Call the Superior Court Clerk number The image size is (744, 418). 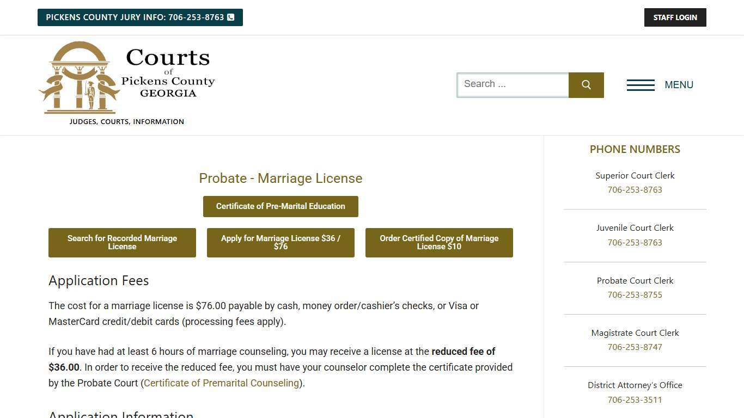pyautogui.click(x=635, y=189)
